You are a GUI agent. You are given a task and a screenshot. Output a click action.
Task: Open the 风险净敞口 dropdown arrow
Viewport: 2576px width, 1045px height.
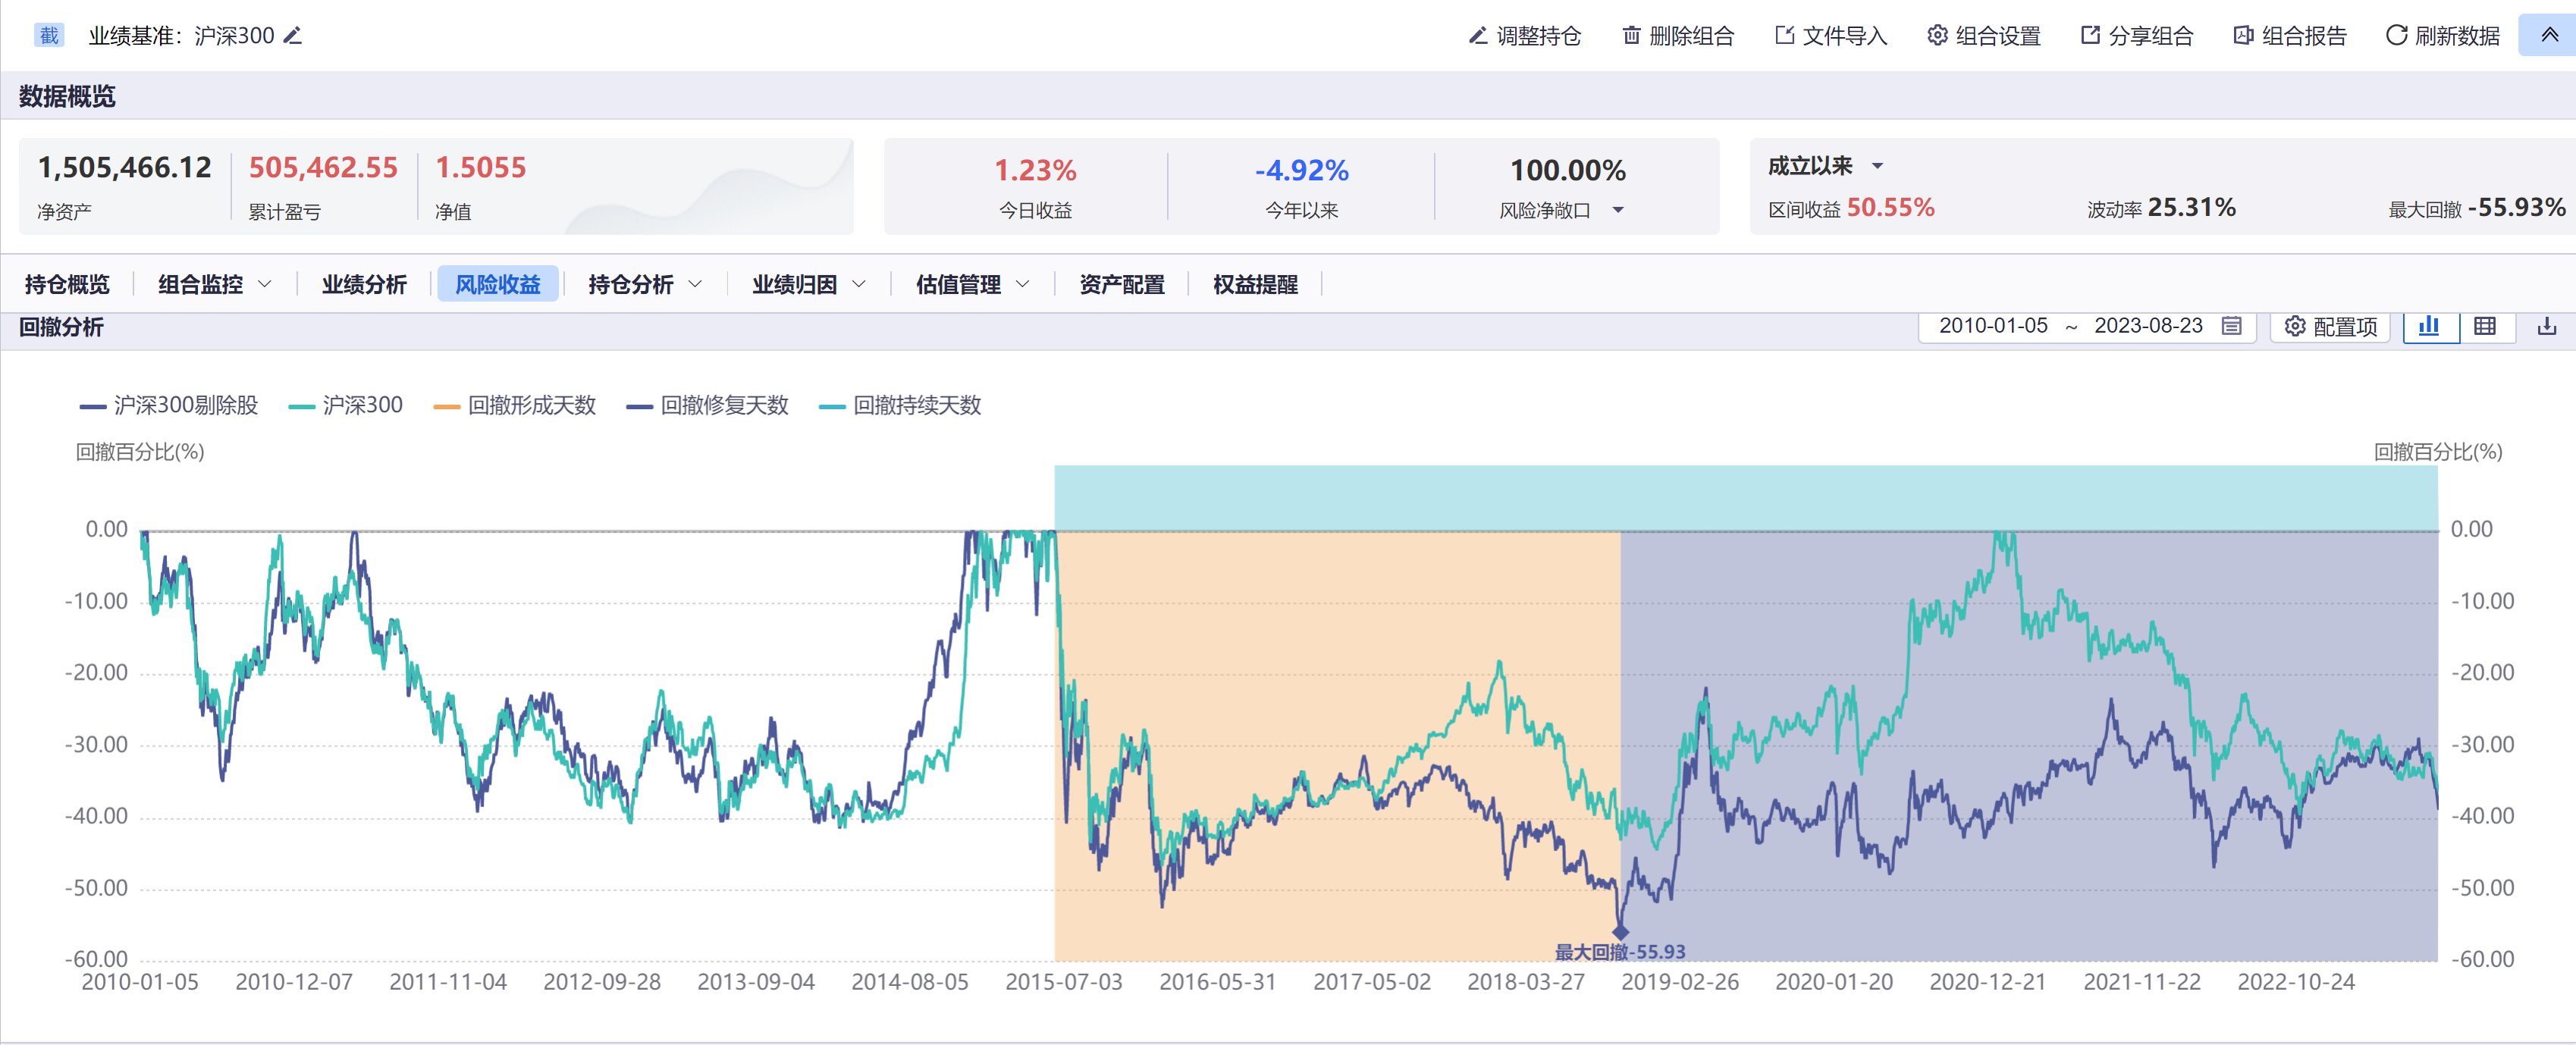(1618, 210)
